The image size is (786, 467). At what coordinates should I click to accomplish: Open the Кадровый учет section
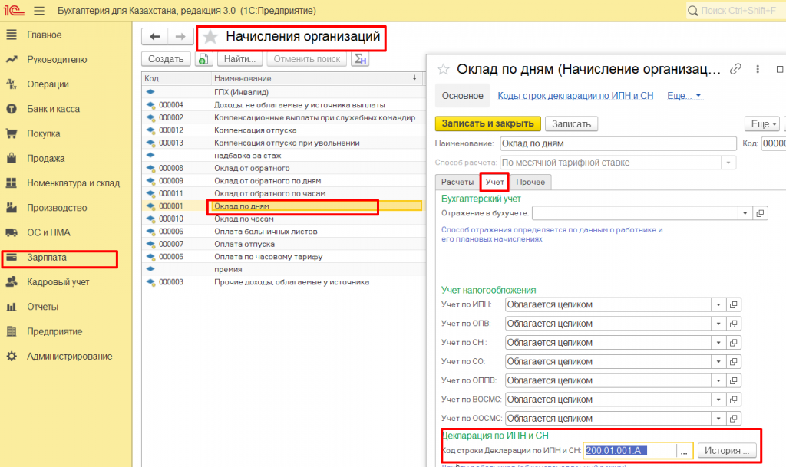(x=58, y=281)
